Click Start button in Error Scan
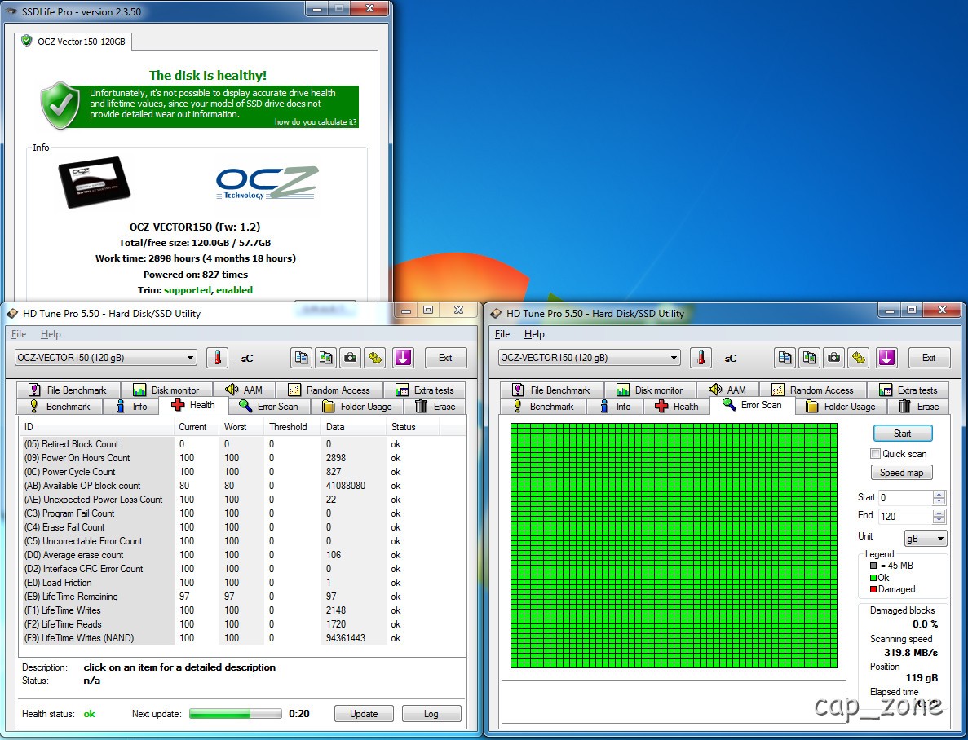The image size is (968, 740). pyautogui.click(x=903, y=434)
